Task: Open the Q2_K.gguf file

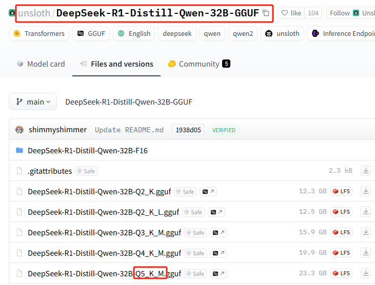Action: 99,192
